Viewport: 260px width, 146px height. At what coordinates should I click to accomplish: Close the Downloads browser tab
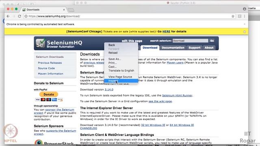(x=64, y=10)
